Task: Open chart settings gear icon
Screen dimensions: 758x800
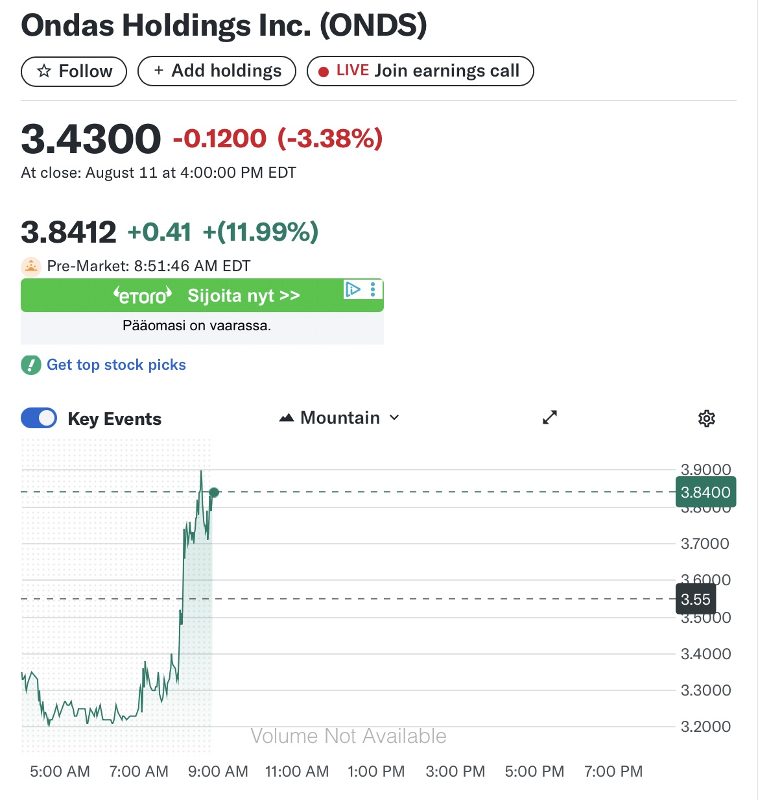Action: (706, 418)
